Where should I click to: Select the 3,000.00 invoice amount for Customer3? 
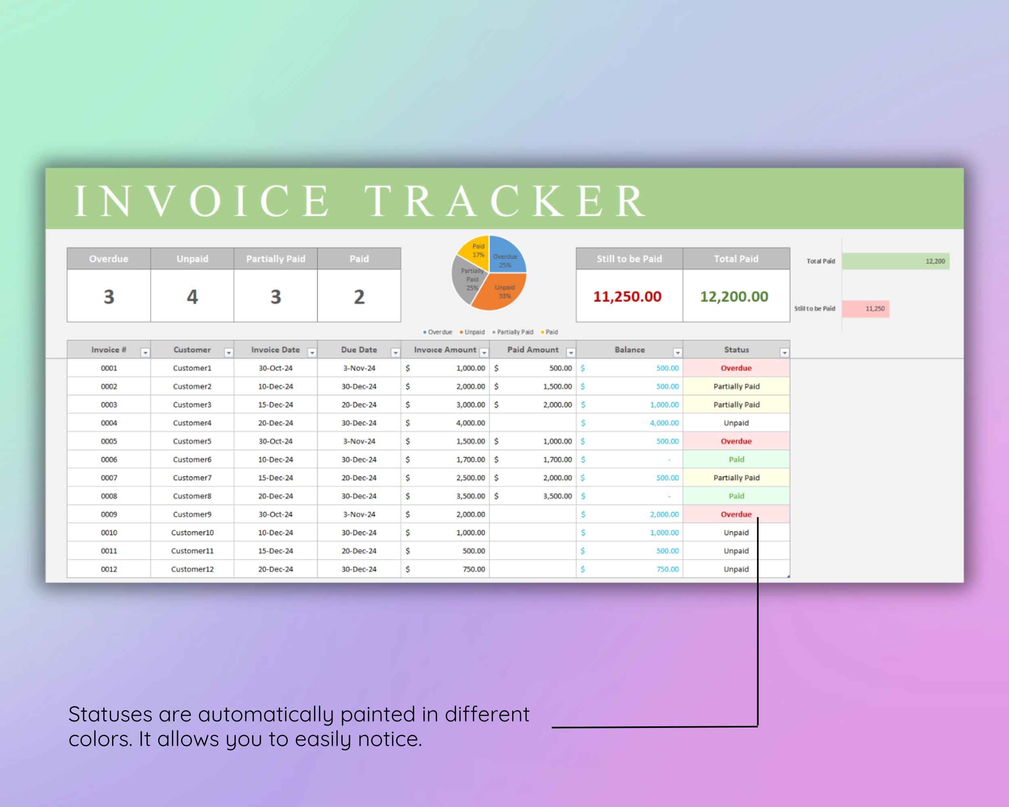pyautogui.click(x=445, y=405)
